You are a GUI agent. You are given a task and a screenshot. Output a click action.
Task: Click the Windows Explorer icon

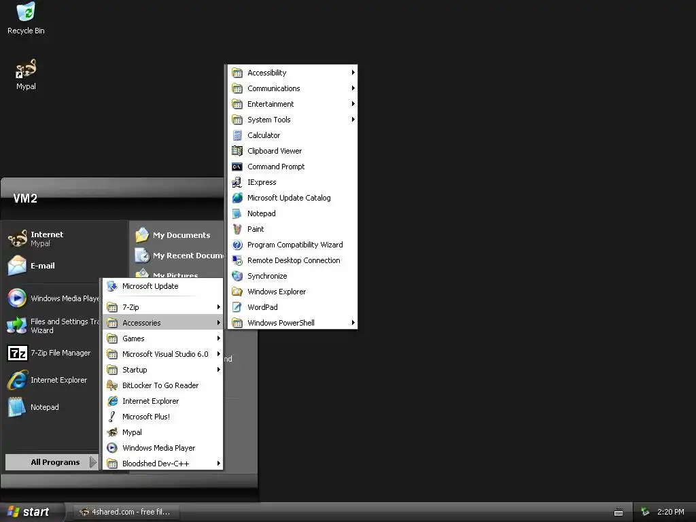237,292
